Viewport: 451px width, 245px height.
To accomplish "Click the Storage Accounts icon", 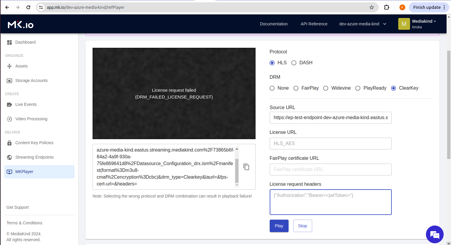I will (x=9, y=81).
